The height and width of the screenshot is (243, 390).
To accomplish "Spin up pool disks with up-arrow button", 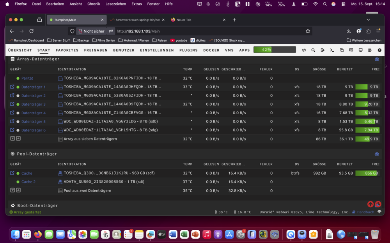I will tap(18, 190).
